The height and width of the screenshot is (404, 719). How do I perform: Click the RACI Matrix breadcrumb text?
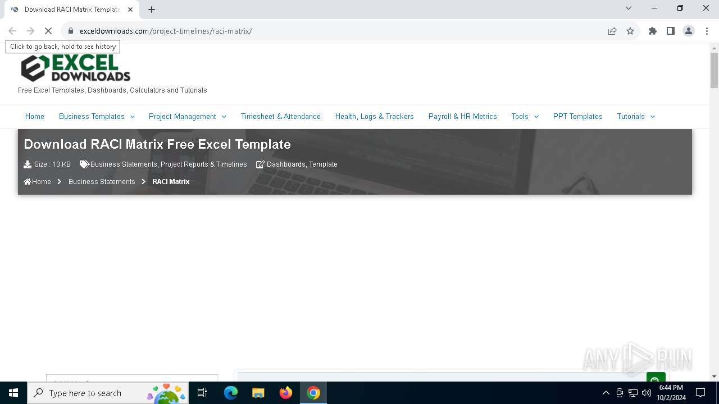click(x=171, y=182)
